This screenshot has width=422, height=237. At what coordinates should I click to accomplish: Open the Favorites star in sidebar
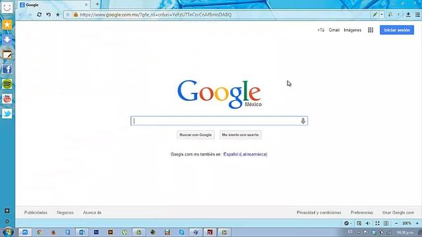click(7, 25)
